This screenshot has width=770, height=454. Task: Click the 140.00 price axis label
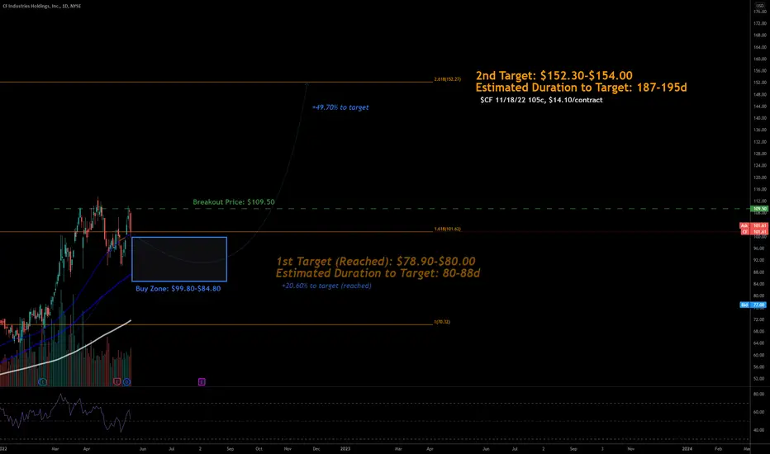click(x=760, y=118)
